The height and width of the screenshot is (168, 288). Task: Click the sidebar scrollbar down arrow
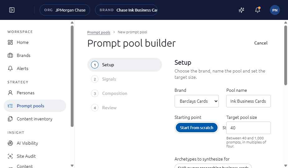[72, 166]
